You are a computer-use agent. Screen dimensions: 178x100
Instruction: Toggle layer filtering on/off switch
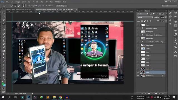pyautogui.click(x=166, y=14)
